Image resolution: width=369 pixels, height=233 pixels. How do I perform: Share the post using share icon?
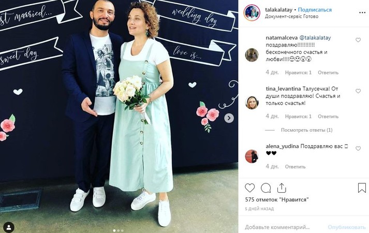tap(282, 188)
